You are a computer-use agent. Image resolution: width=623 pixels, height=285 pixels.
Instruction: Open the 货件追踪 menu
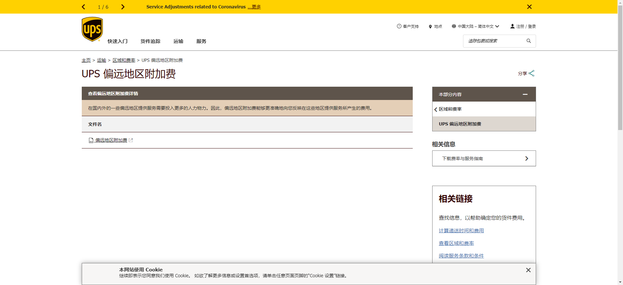(150, 41)
